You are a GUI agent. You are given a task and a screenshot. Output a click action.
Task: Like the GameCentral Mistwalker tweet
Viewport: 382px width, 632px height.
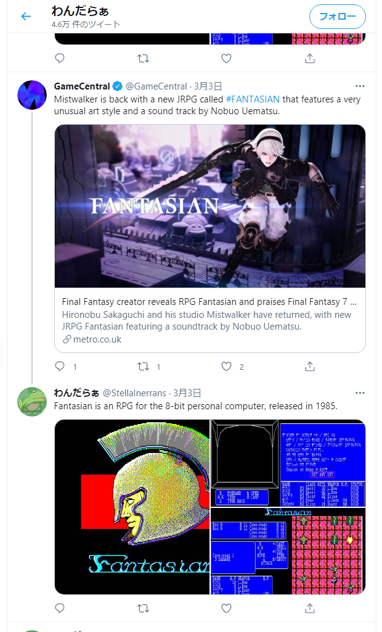tap(227, 367)
